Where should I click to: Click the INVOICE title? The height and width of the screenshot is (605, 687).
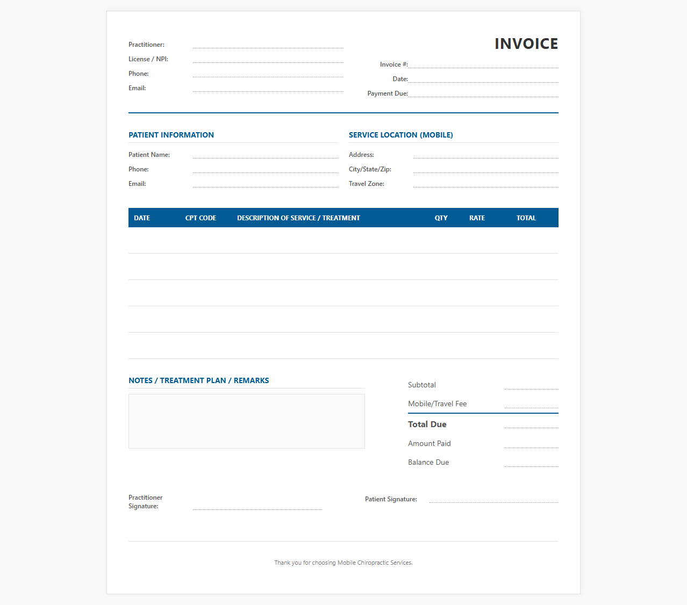click(x=526, y=44)
